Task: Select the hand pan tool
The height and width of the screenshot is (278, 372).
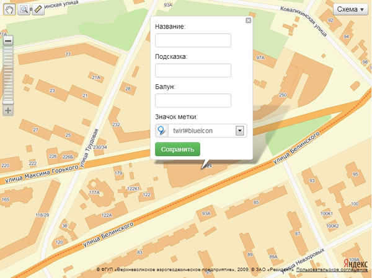Action: pyautogui.click(x=9, y=9)
